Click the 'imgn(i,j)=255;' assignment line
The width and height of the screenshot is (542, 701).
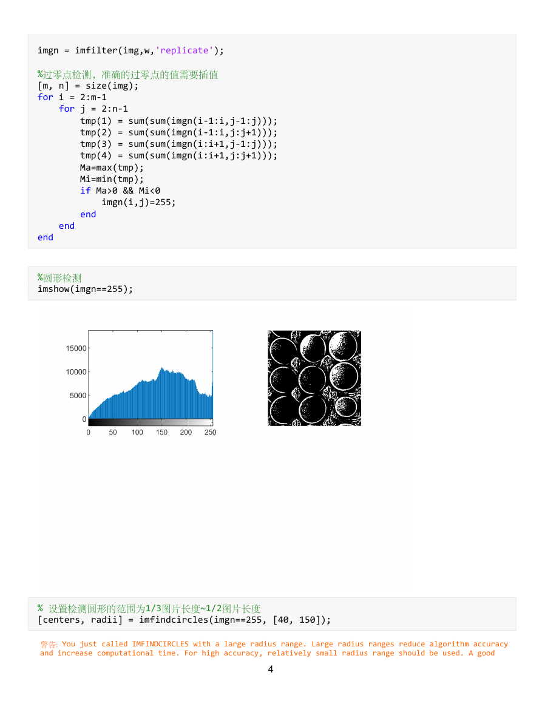coord(138,203)
